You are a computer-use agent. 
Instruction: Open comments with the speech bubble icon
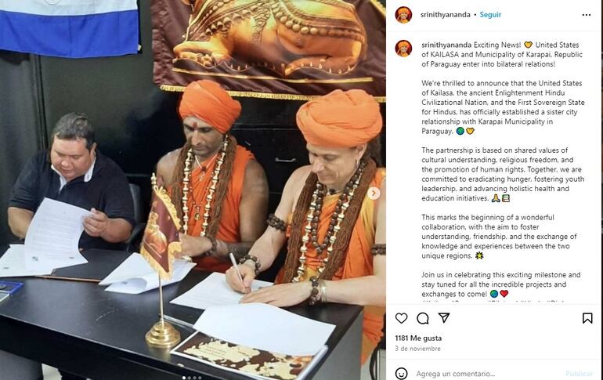point(423,318)
